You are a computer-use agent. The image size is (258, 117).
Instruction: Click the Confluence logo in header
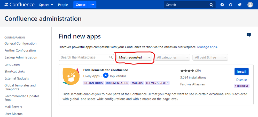(x=19, y=5)
